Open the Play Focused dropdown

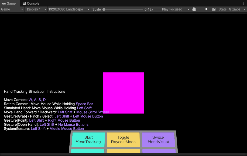coord(176,9)
